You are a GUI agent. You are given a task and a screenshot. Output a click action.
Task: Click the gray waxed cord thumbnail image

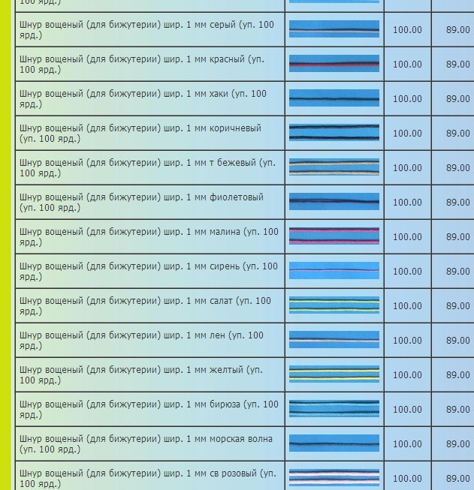tap(334, 29)
